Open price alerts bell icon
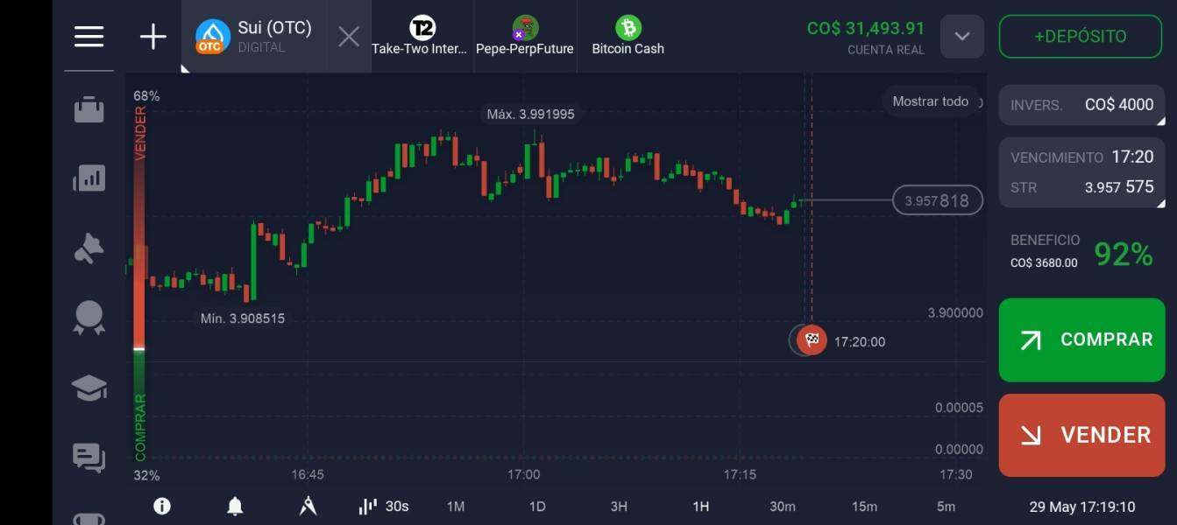 (x=235, y=506)
